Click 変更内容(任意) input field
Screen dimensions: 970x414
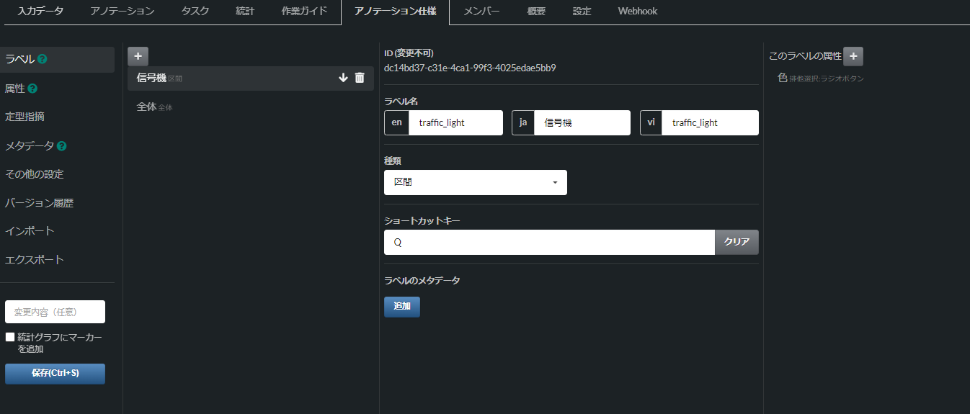coord(55,312)
